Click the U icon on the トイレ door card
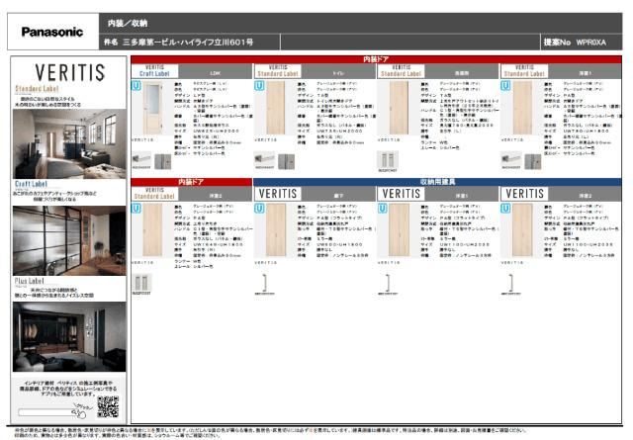Image resolution: width=633 pixels, height=440 pixels. pos(259,86)
